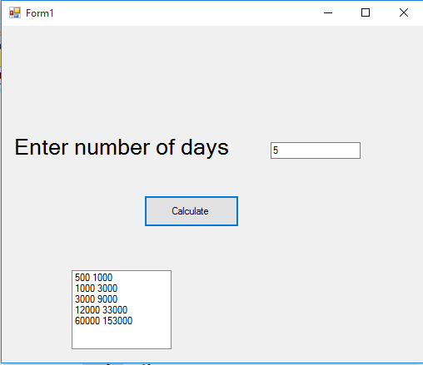Select list row '500 1000'
This screenshot has height=365, width=423.
122,278
